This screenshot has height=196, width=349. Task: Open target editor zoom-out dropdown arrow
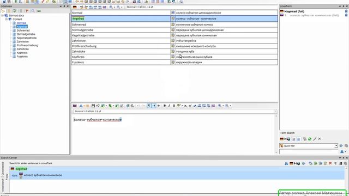click(230, 106)
